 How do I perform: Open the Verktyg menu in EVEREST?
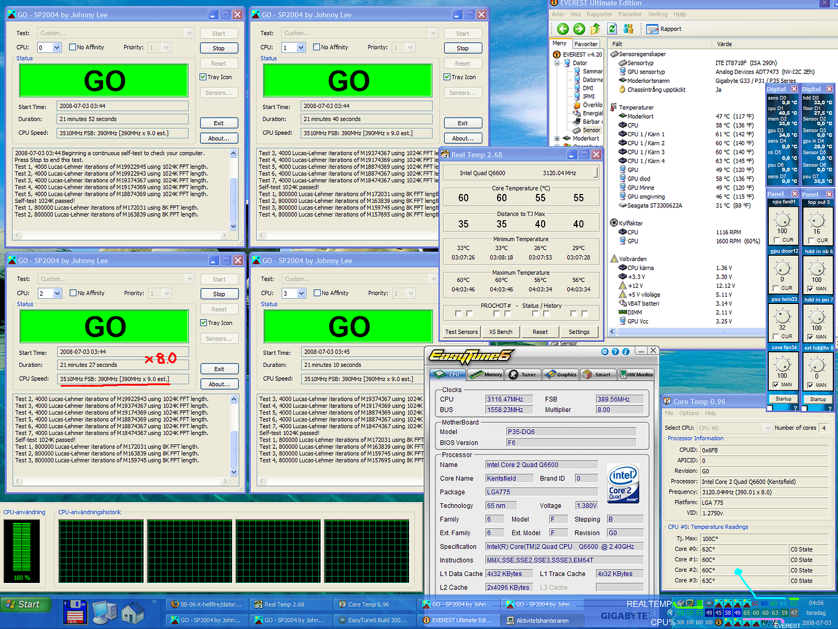point(658,14)
